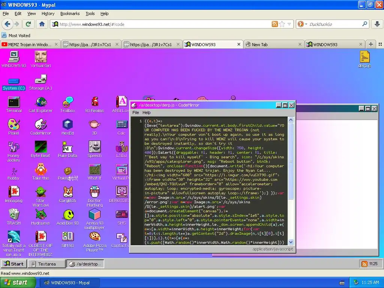Run the Hydra.exe icon
Screen dimensions: 384x288
click(40, 217)
